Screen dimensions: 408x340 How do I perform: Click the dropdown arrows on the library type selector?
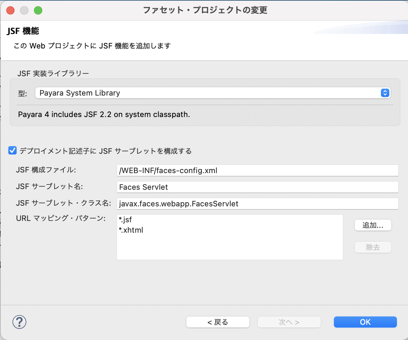385,93
